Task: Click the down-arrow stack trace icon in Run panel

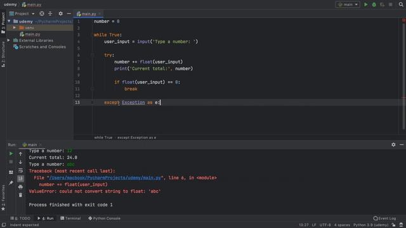Action: (x=20, y=162)
